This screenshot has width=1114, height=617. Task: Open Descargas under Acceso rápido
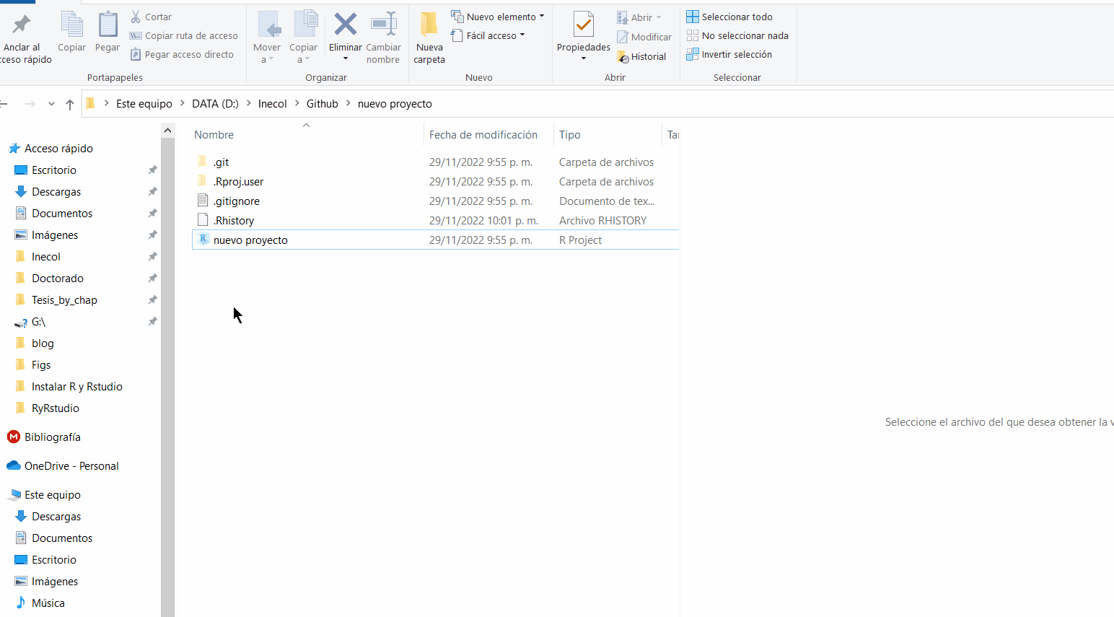click(56, 192)
